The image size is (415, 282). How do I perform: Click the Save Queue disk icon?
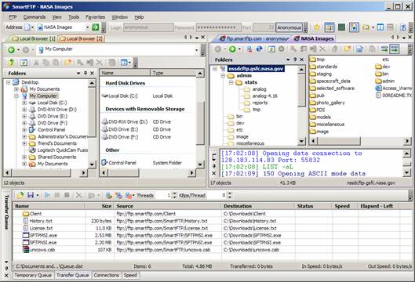tap(31, 195)
